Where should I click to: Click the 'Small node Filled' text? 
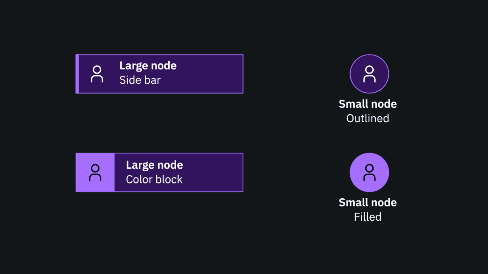368,209
